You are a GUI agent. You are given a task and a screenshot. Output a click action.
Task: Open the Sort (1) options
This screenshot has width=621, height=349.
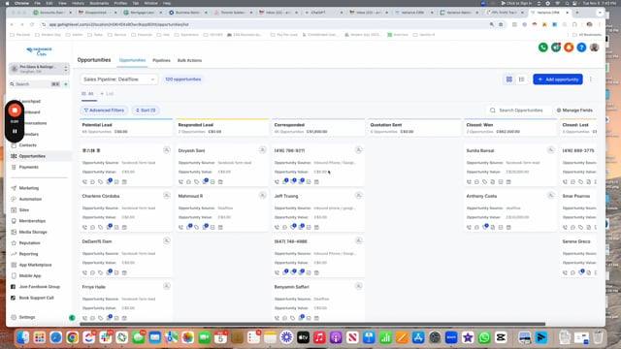[x=146, y=111]
